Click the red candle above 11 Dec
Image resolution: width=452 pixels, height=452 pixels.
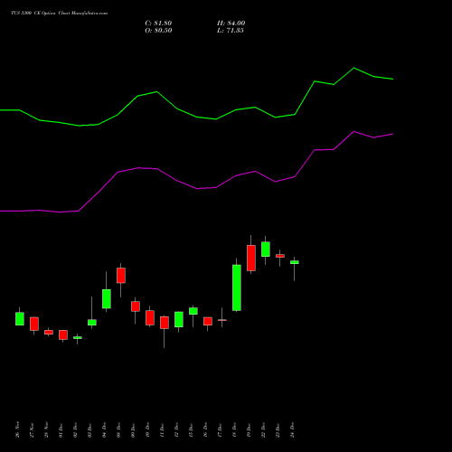click(165, 323)
